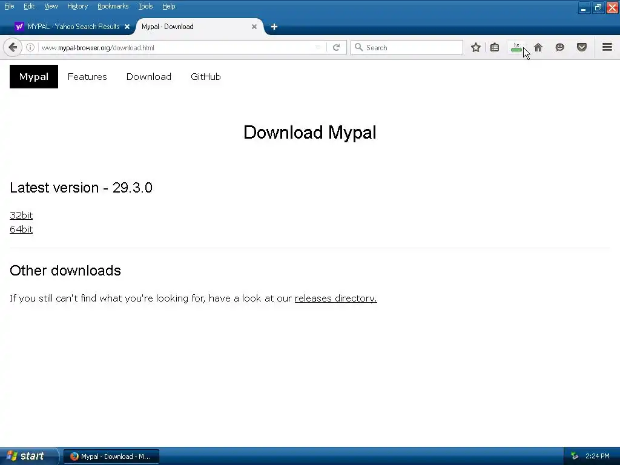Show site information via the info icon
Image resolution: width=620 pixels, height=465 pixels.
click(30, 47)
